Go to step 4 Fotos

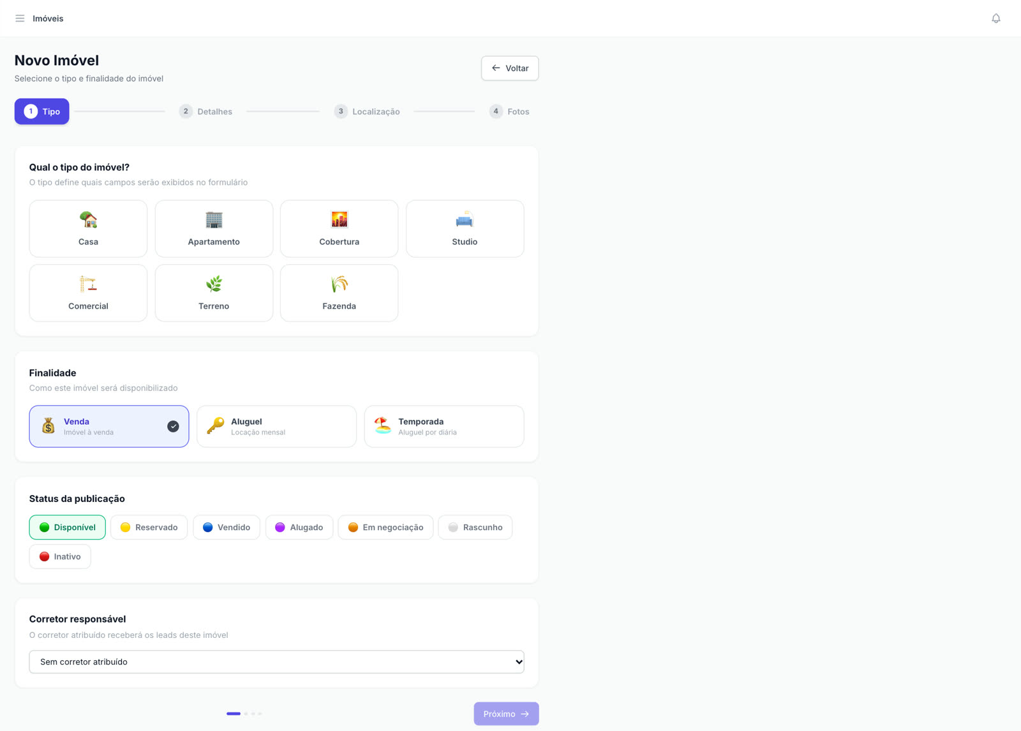coord(509,112)
